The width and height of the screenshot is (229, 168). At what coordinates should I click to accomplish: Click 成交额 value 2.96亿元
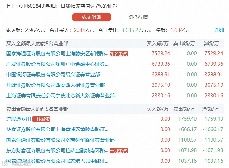coord(35,30)
